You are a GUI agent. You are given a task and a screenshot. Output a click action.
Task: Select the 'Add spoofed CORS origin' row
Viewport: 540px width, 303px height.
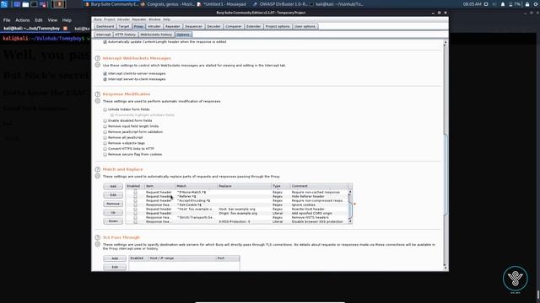pos(237,213)
